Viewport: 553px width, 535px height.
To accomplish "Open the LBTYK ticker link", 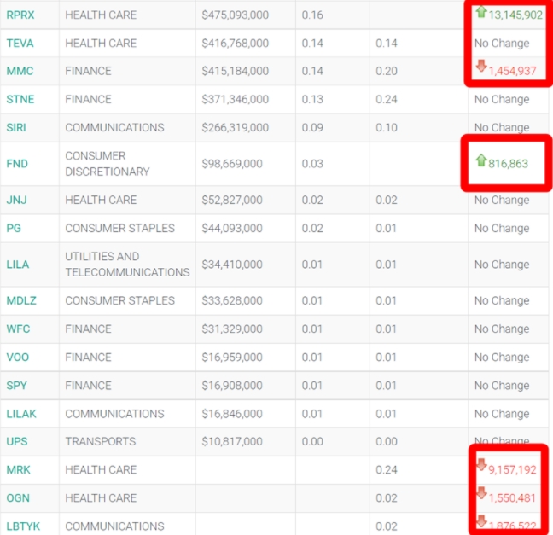I will pos(23,526).
